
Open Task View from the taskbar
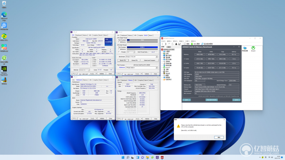click(133, 157)
